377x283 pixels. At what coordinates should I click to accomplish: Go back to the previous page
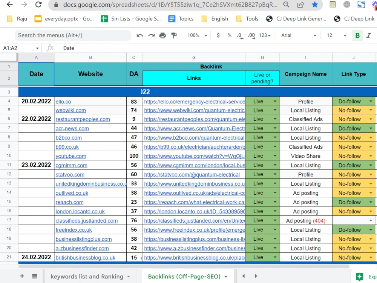coord(10,5)
